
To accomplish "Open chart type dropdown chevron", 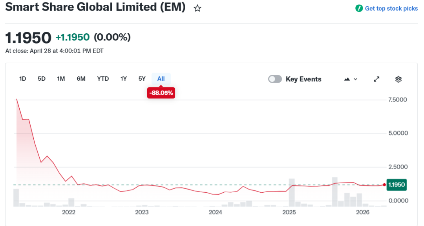I will (356, 79).
